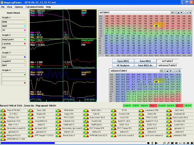
Task: Toggle the Run:Y status indicator
Action: click(153, 105)
